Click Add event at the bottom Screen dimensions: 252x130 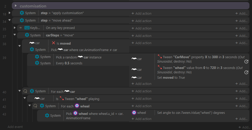[x=15, y=127]
